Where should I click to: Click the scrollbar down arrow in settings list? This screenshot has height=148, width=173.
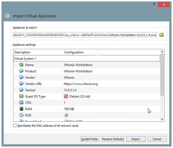(162, 119)
